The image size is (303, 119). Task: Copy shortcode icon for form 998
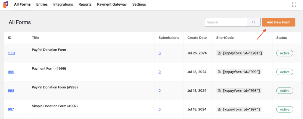(x=219, y=91)
